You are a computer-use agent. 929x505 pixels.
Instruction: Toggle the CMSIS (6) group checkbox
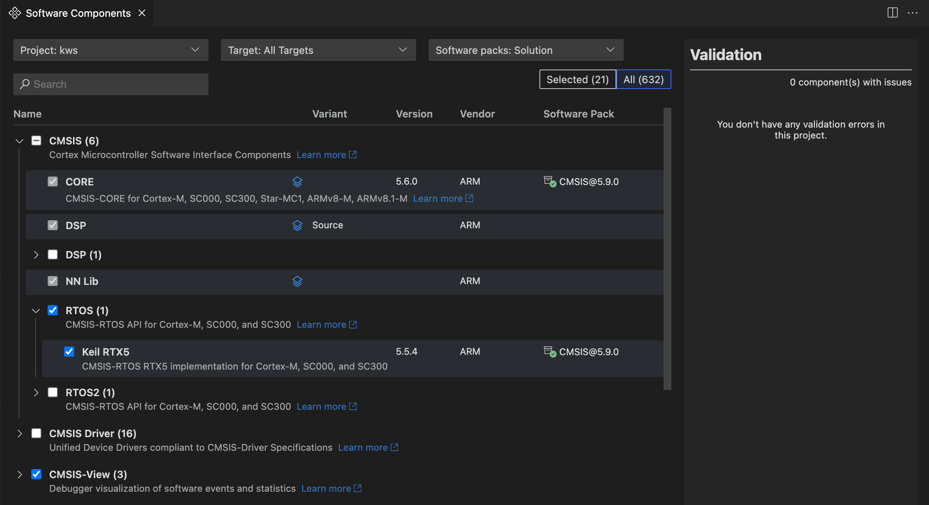point(36,140)
